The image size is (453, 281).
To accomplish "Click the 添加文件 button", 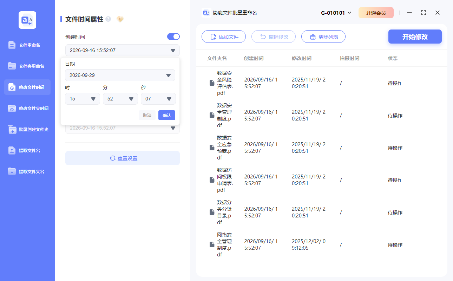I will (x=224, y=37).
